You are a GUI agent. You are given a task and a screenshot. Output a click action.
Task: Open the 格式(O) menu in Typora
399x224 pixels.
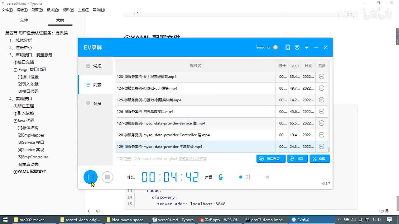click(x=53, y=10)
